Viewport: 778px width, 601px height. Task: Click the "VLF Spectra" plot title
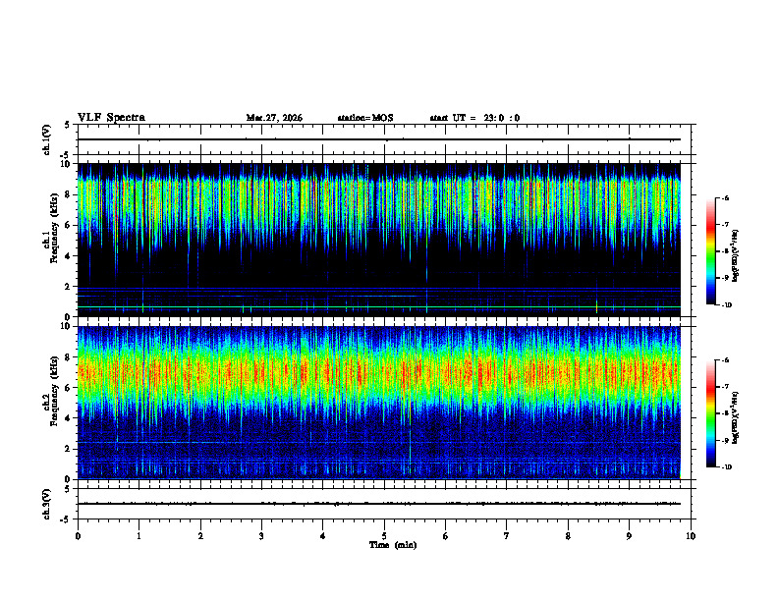click(111, 118)
